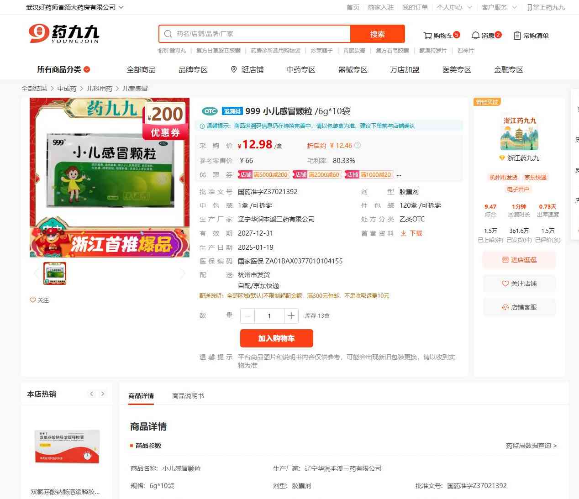This screenshot has height=499, width=579.
Task: Expand the personal center dropdown
Action: [469, 7]
